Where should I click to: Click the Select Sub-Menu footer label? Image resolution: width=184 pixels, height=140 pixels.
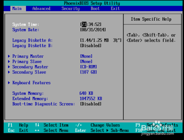pyautogui.click(x=110, y=130)
